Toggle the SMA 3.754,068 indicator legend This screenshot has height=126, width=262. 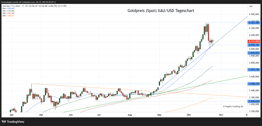(8, 11)
